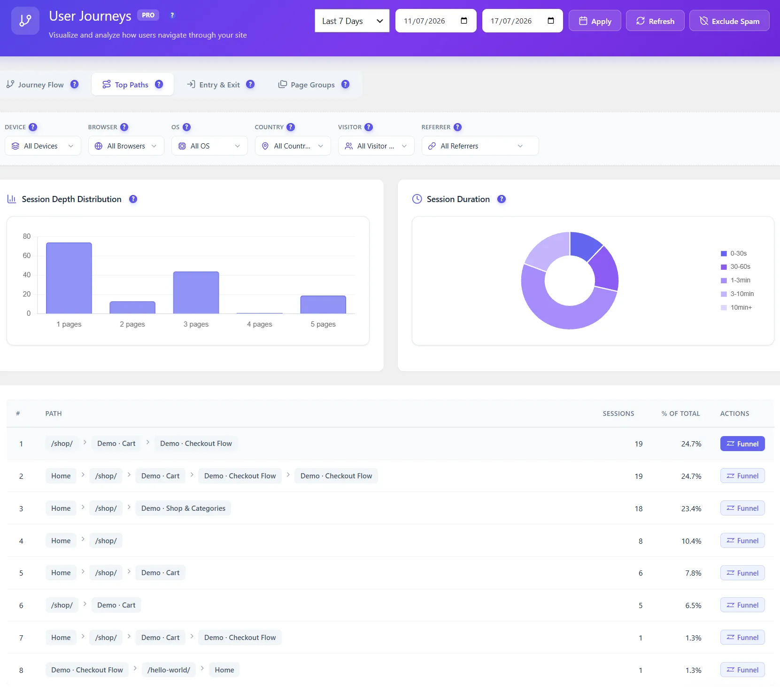Screen dimensions: 780x687
Task: Click the Visitor filter help icon
Action: [369, 127]
